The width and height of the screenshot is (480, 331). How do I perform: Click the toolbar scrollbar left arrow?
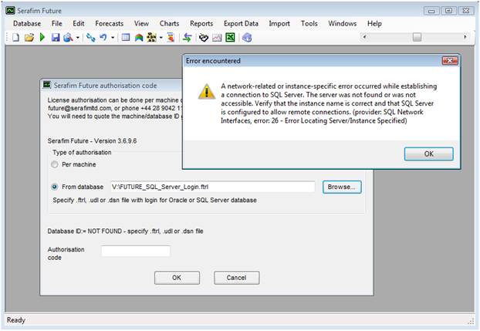click(364, 37)
